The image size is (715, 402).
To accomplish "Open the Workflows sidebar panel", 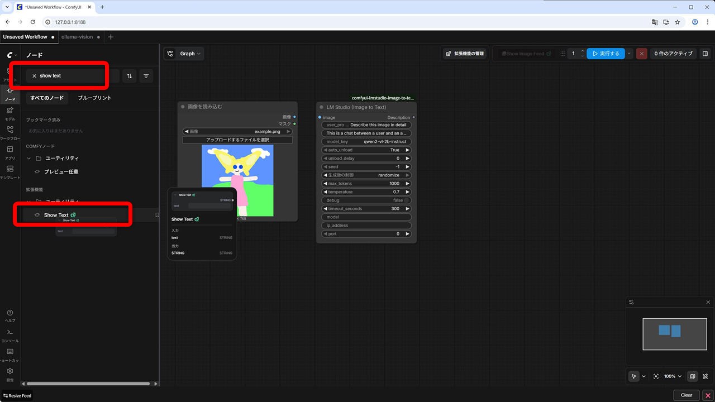I will [x=10, y=132].
